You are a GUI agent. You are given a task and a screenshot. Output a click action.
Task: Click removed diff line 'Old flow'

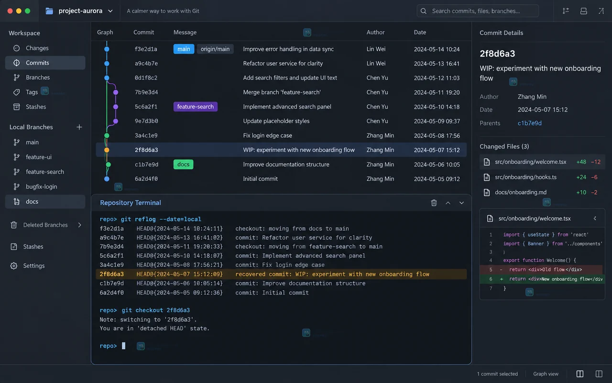coord(542,270)
